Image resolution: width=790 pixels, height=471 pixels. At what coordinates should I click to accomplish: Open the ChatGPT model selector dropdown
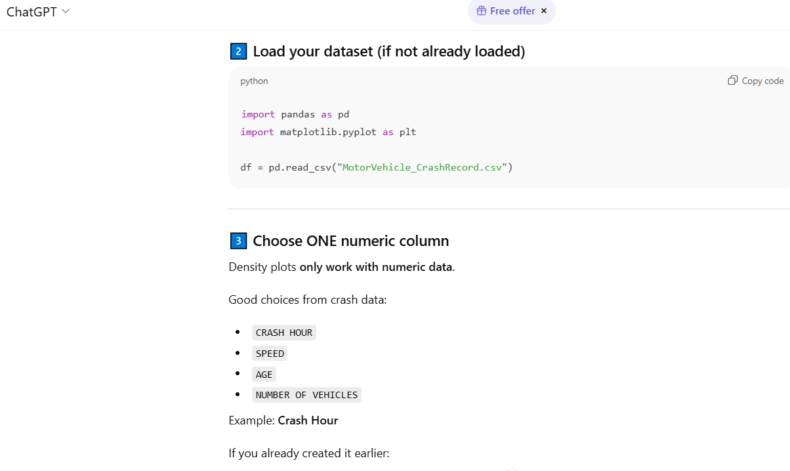pos(38,12)
